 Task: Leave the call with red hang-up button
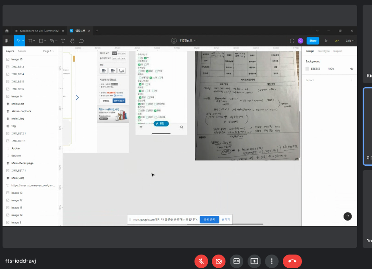pos(292,261)
